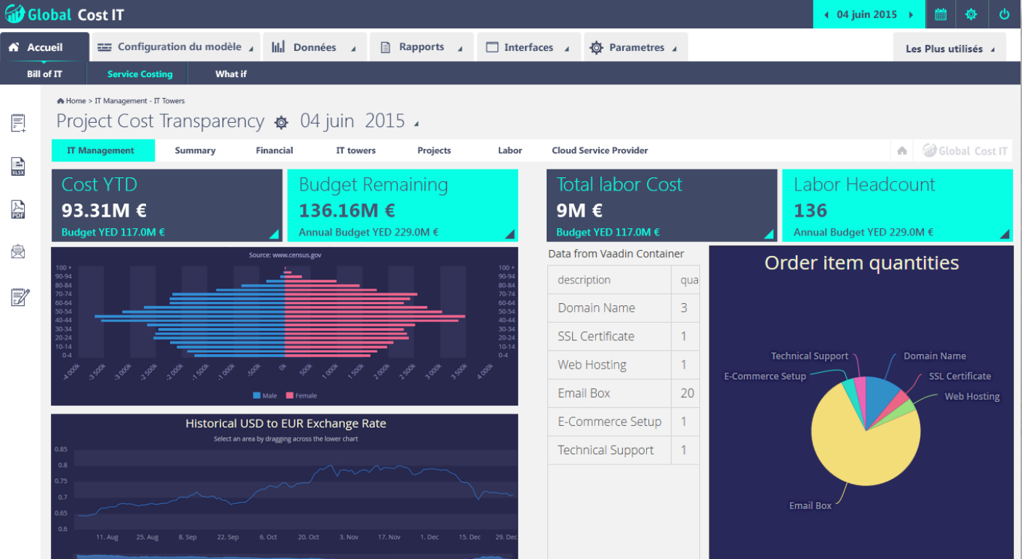Click the envelope mail sidebar icon
Viewport: 1022px width, 559px height.
tap(18, 252)
